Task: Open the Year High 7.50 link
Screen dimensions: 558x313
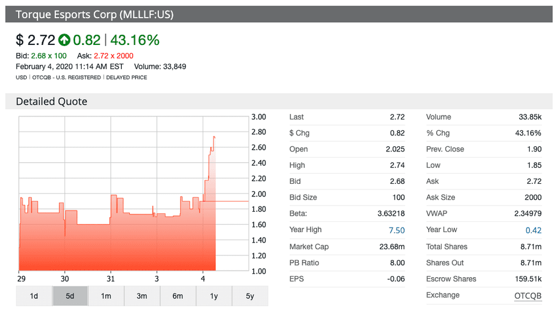Action: click(396, 230)
